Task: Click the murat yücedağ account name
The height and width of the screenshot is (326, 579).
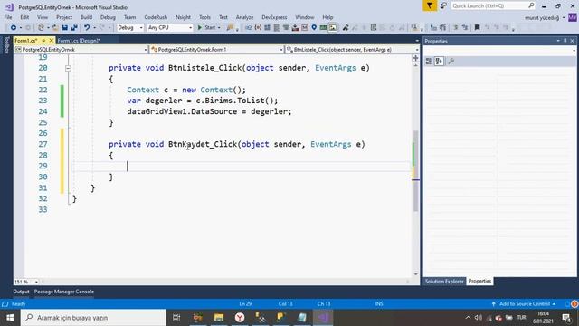Action: tap(542, 18)
